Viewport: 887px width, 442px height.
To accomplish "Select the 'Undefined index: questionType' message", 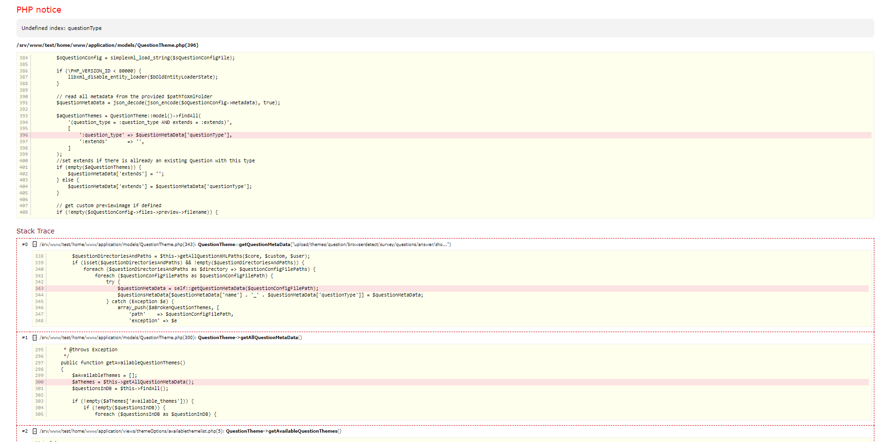I will click(x=61, y=28).
